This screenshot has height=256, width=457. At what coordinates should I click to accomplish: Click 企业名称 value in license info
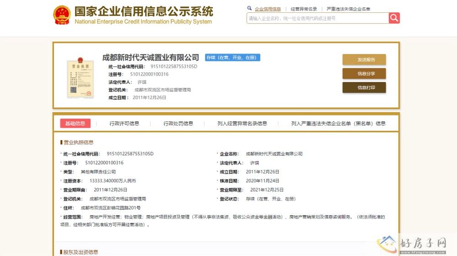pyautogui.click(x=274, y=154)
